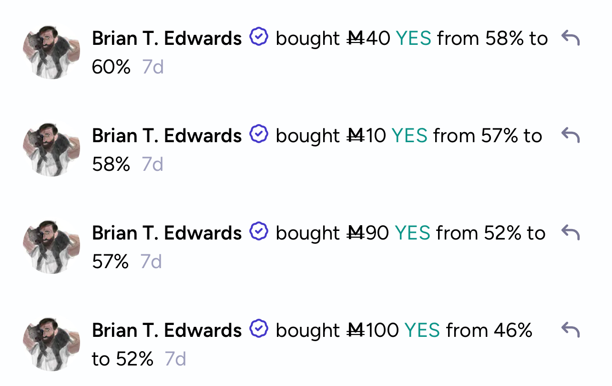Open Brian T. Edwards avatar on Ṁ40 bet
Viewport: 612px width, 386px height.
[51, 52]
